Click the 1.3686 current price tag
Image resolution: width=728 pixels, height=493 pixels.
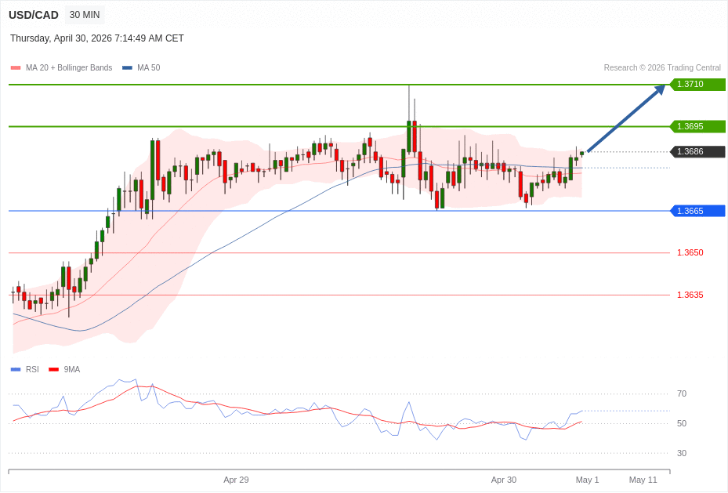(x=697, y=152)
